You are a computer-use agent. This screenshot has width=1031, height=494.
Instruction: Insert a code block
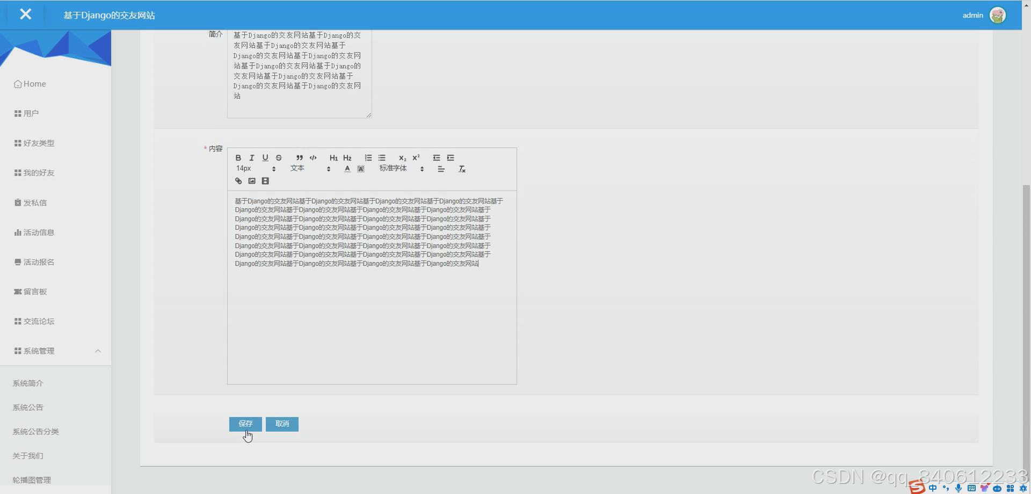tap(313, 158)
